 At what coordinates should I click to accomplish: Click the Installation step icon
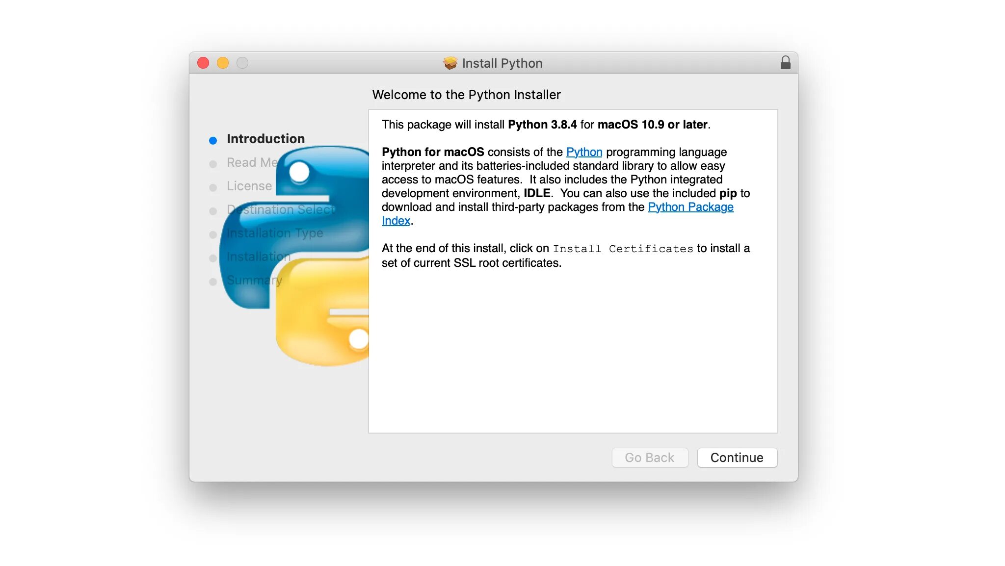[x=213, y=256]
